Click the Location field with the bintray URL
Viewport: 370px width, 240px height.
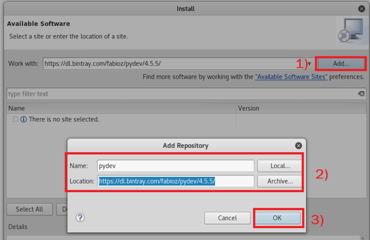click(x=176, y=181)
